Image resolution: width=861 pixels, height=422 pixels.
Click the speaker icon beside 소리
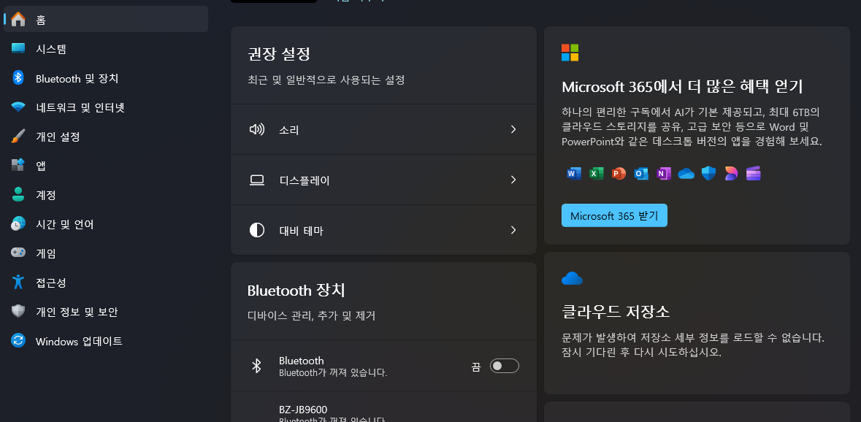click(257, 129)
